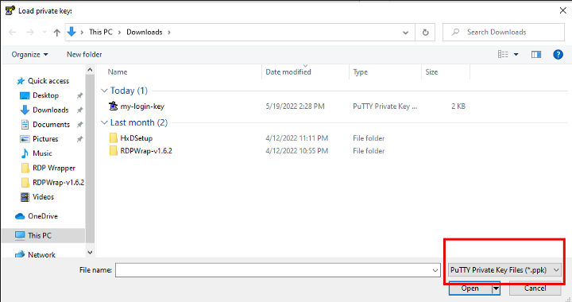This screenshot has width=572, height=302.
Task: Open Videos in the sidebar
Action: coord(43,196)
